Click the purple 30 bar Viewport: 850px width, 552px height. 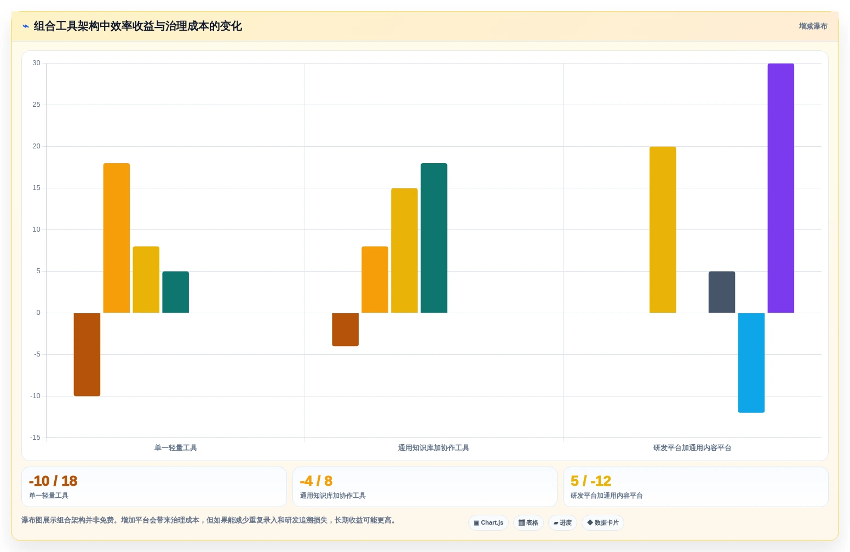(781, 188)
